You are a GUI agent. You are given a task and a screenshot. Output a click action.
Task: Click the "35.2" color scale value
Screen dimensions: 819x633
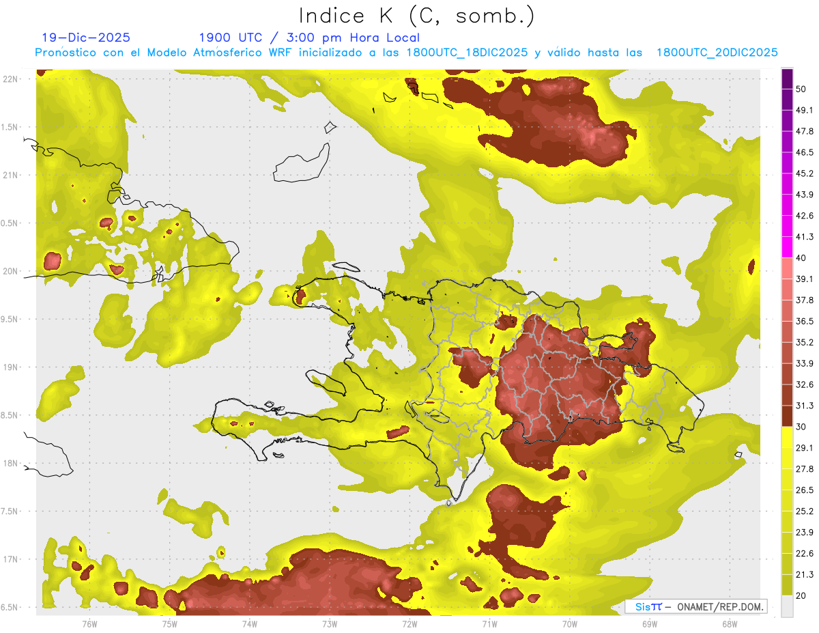pyautogui.click(x=805, y=342)
